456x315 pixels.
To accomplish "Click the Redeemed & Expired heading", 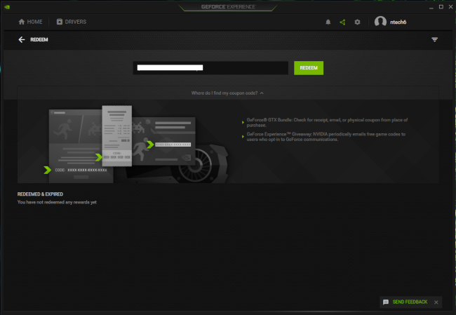I will (40, 194).
